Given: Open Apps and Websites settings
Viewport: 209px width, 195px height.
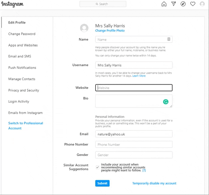Looking at the screenshot, I should pyautogui.click(x=23, y=45).
